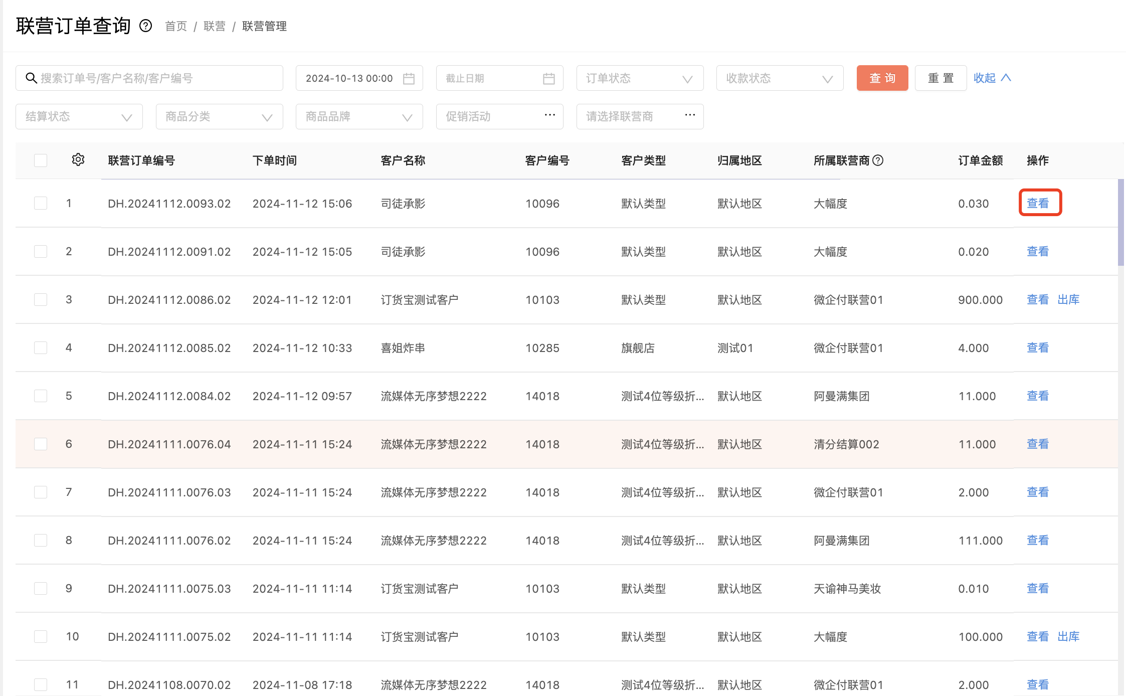Click the 下单时间 column header
The image size is (1126, 696).
pyautogui.click(x=275, y=160)
